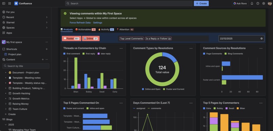The width and height of the screenshot is (273, 131).
Task: Open the notifications bell
Action: tap(252, 3)
